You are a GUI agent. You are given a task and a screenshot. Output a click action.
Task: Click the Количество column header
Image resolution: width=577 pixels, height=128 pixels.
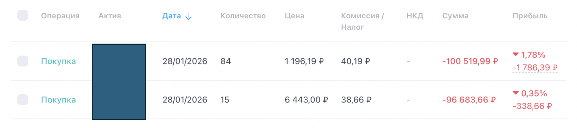(x=243, y=16)
